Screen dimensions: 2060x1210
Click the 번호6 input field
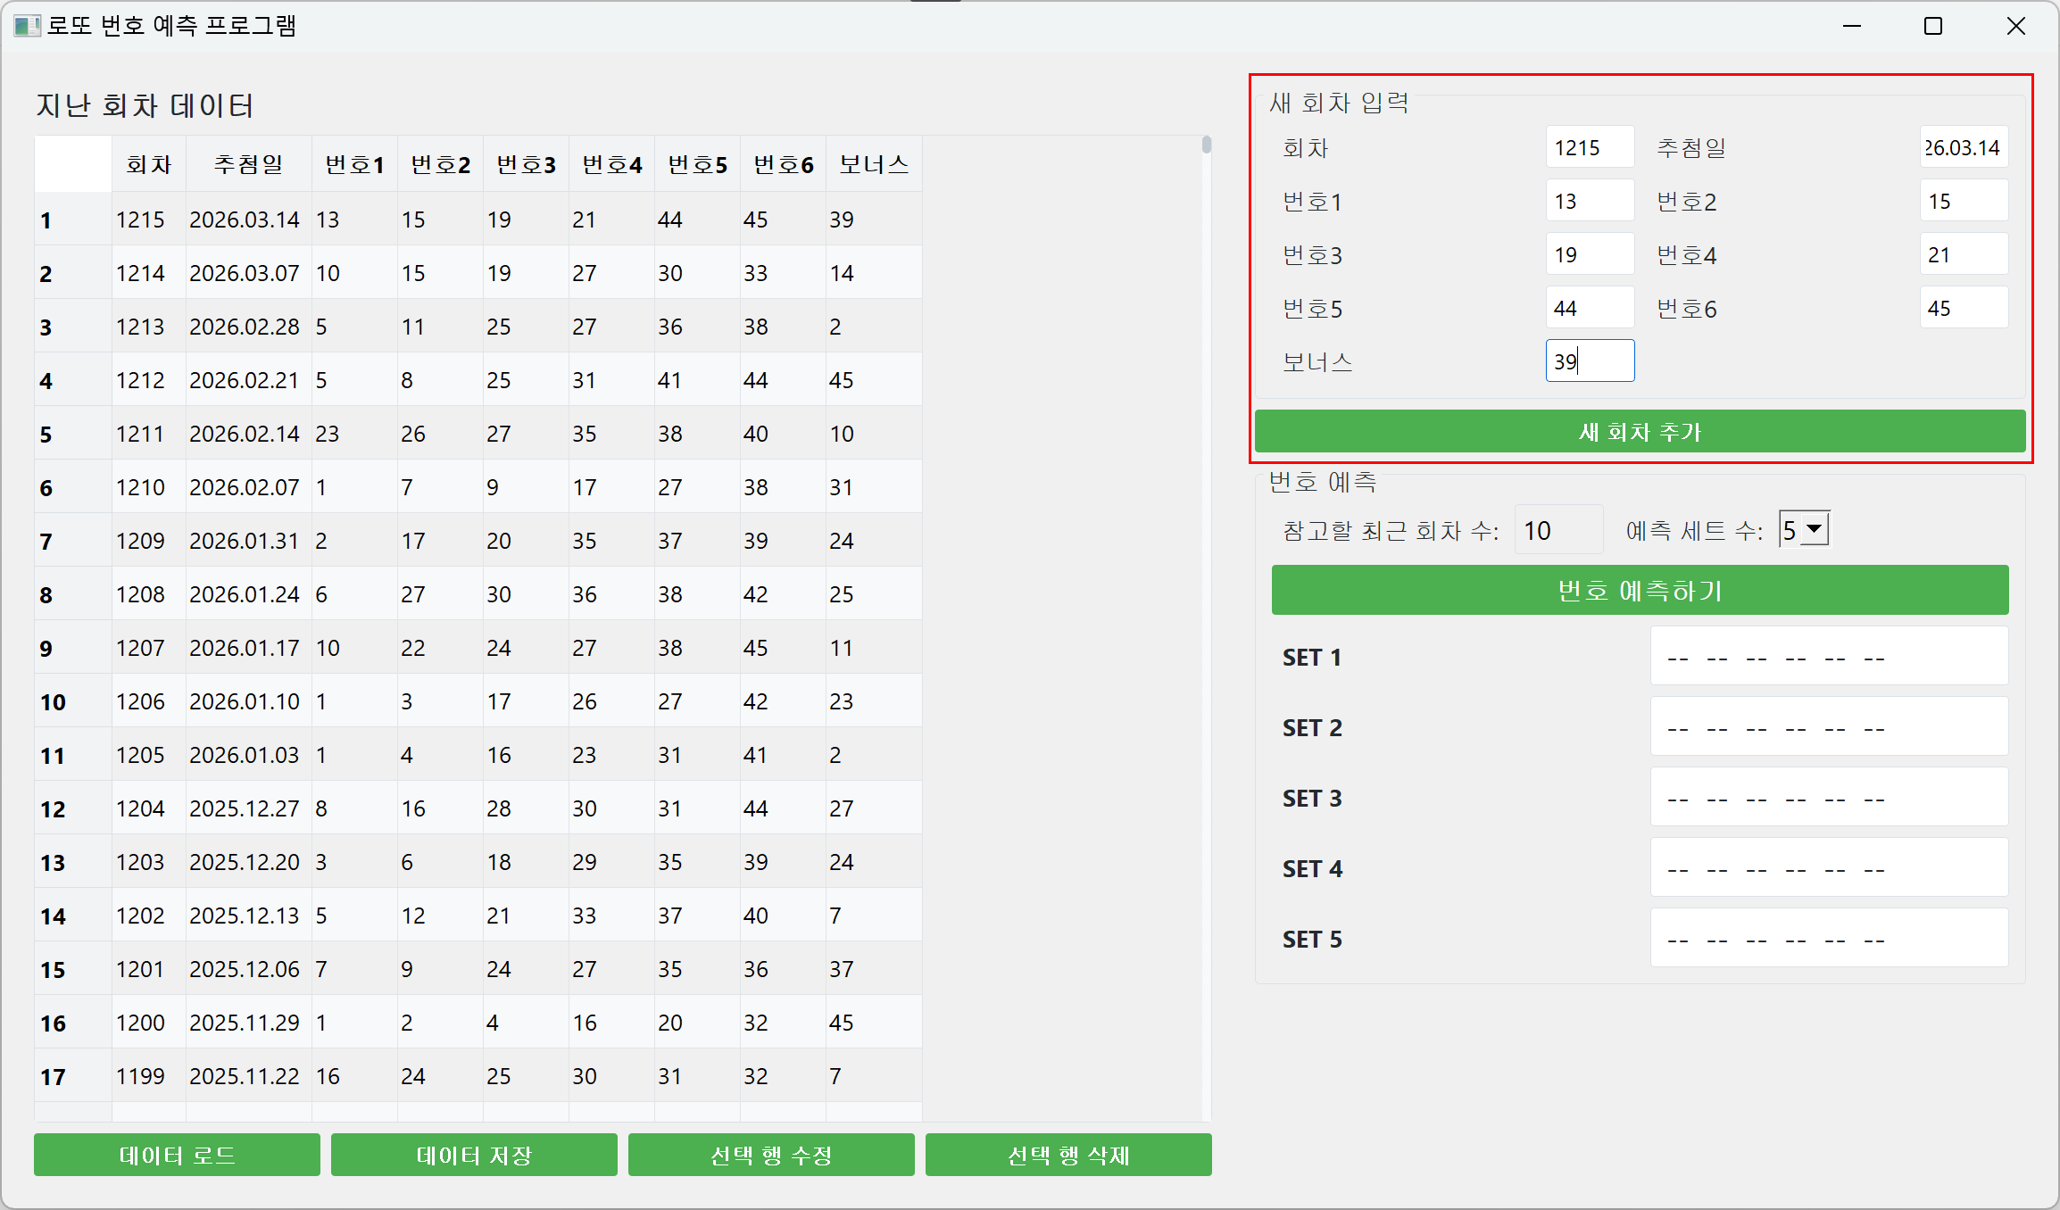[1963, 308]
